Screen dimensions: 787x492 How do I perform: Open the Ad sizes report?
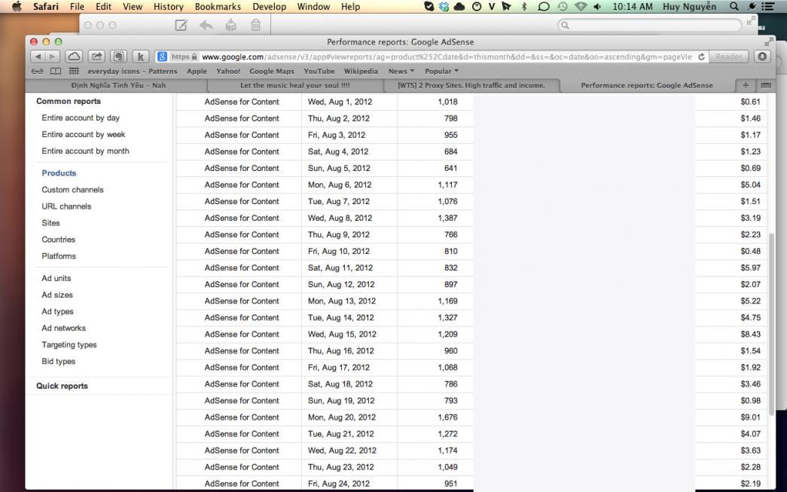[57, 294]
